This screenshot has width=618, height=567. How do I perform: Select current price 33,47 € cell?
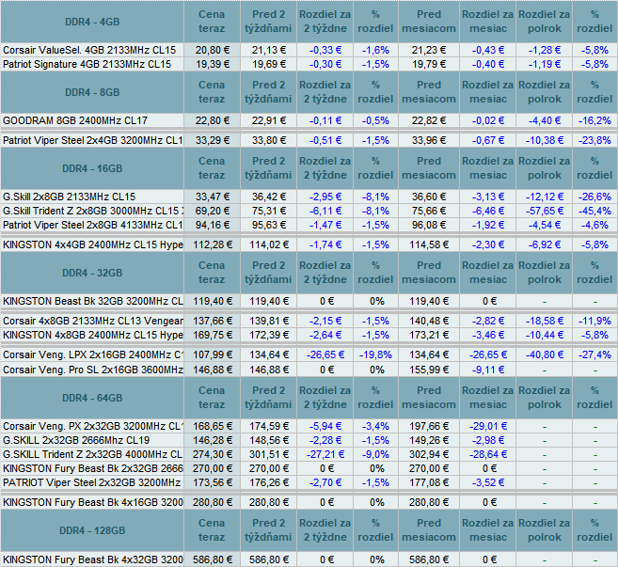pos(212,197)
